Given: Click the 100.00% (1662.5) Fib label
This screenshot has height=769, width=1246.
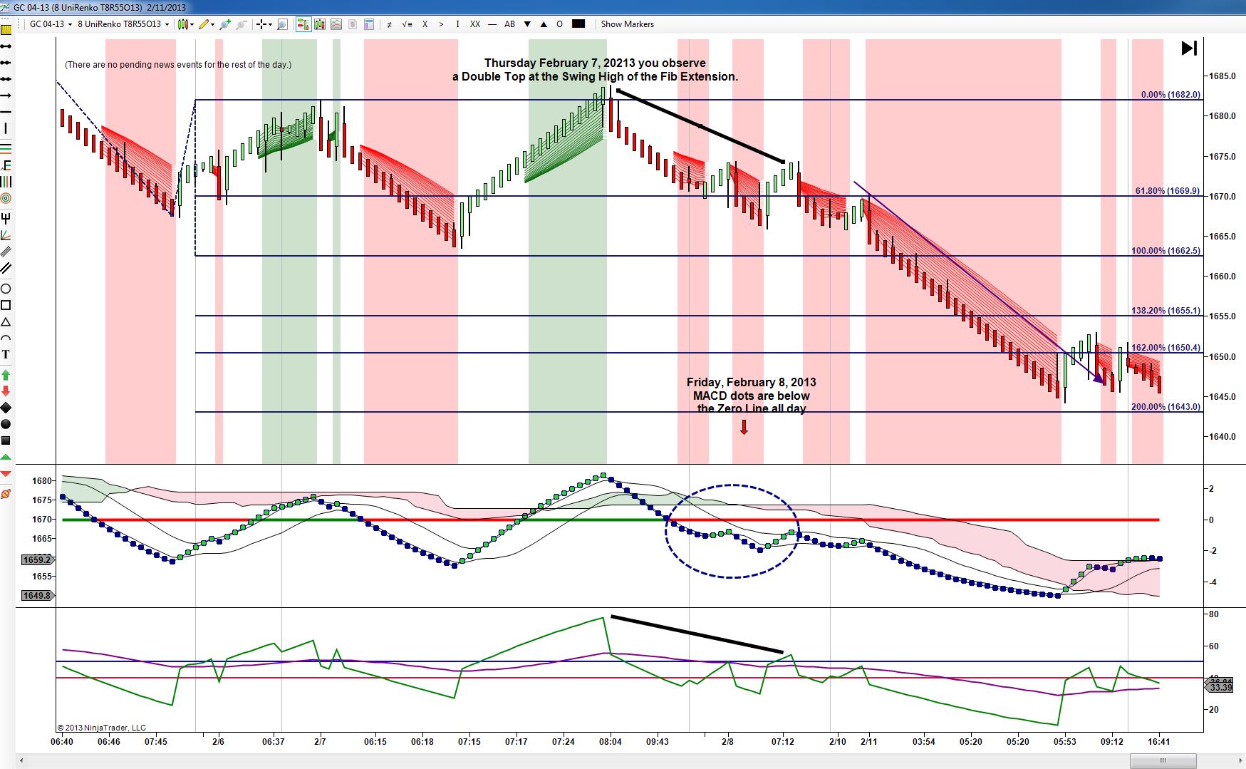Looking at the screenshot, I should click(x=1165, y=251).
